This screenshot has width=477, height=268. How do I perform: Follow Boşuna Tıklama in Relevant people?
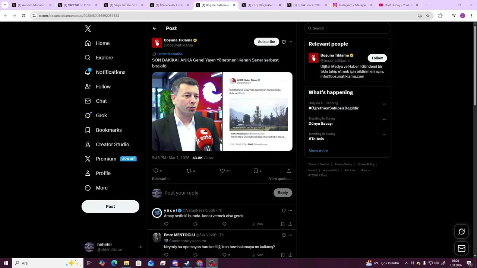[x=377, y=58]
